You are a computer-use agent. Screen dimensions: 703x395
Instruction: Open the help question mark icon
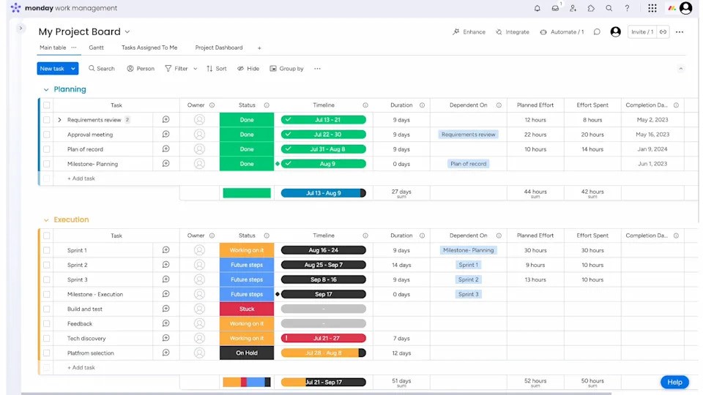click(x=627, y=9)
